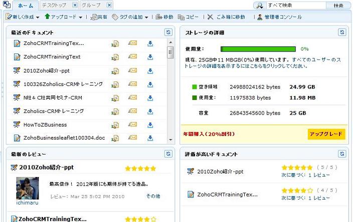Open 1 レビュー link for 2010Zoho紹介-ppt
353x222 pixels.
(x=319, y=175)
